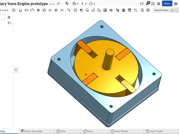
Task: Click the add folder icon in sidebar
Action: 9,23
